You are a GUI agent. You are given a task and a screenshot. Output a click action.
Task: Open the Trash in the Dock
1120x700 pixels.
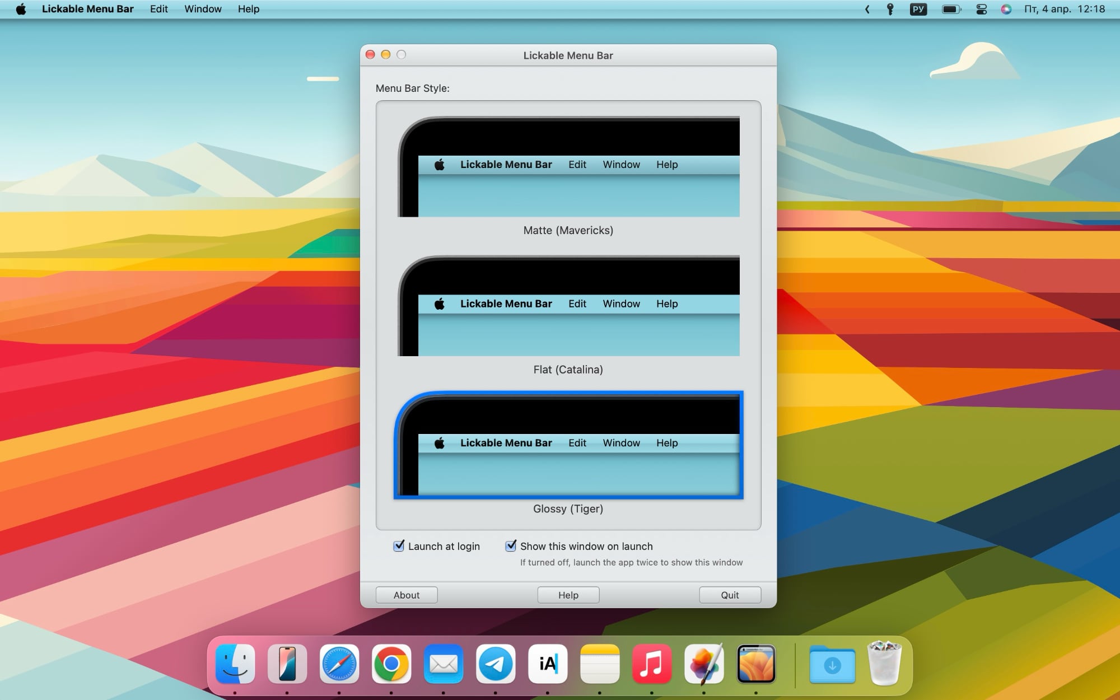(884, 664)
